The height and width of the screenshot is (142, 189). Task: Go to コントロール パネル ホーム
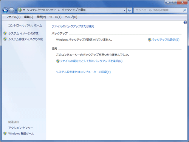[x=25, y=25]
